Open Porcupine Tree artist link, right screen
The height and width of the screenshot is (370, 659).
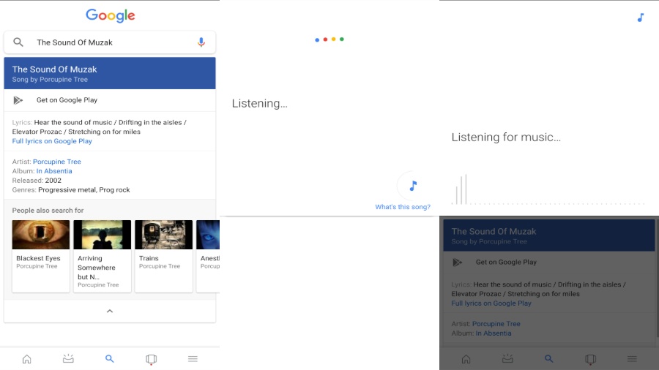click(x=496, y=324)
